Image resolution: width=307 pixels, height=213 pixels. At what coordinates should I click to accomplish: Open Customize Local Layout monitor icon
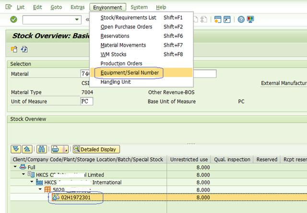tap(250, 20)
